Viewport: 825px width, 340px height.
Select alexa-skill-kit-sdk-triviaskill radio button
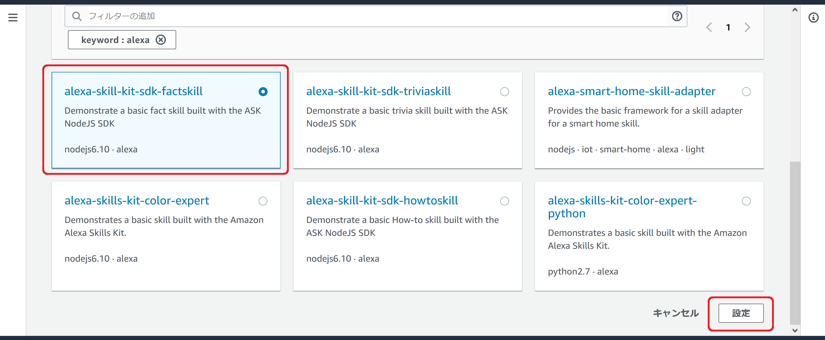coord(504,92)
